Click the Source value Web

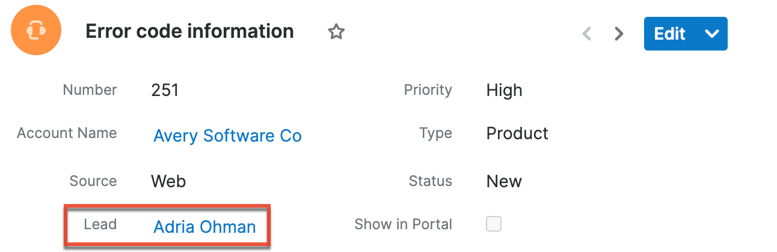[x=168, y=181]
